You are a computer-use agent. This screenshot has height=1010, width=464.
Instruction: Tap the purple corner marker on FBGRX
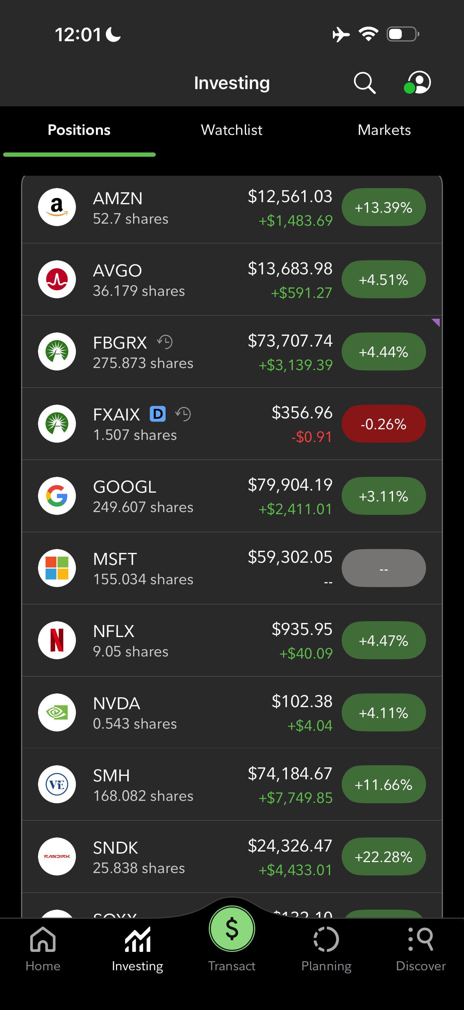point(436,323)
